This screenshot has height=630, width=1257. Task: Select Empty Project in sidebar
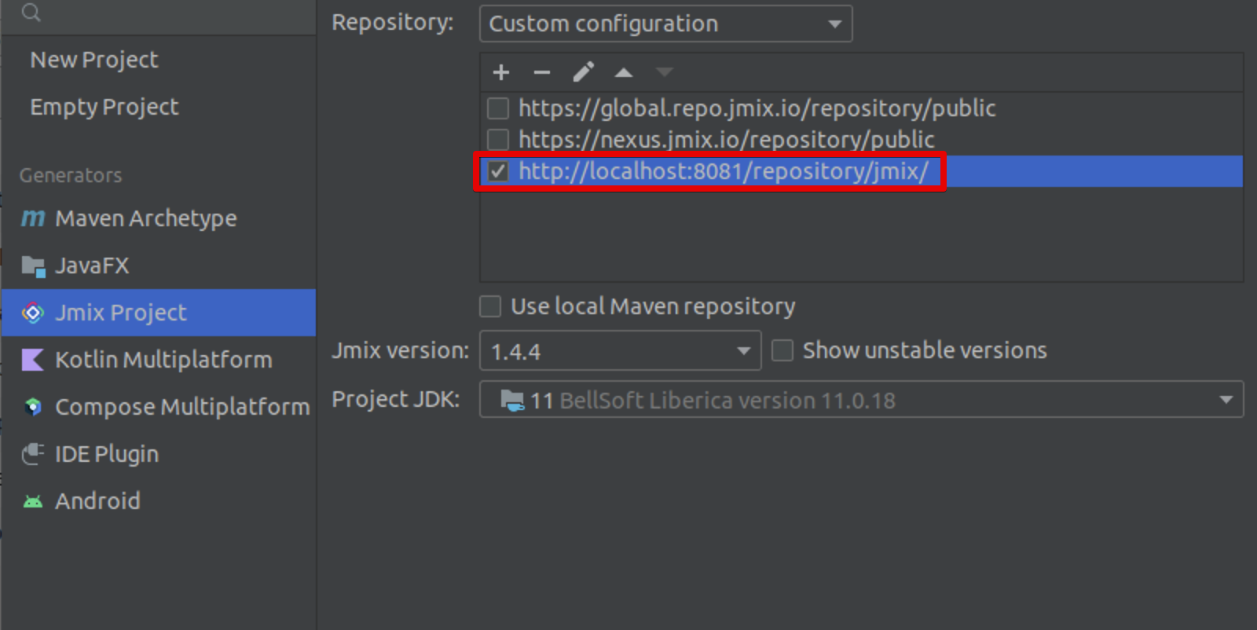[x=104, y=107]
